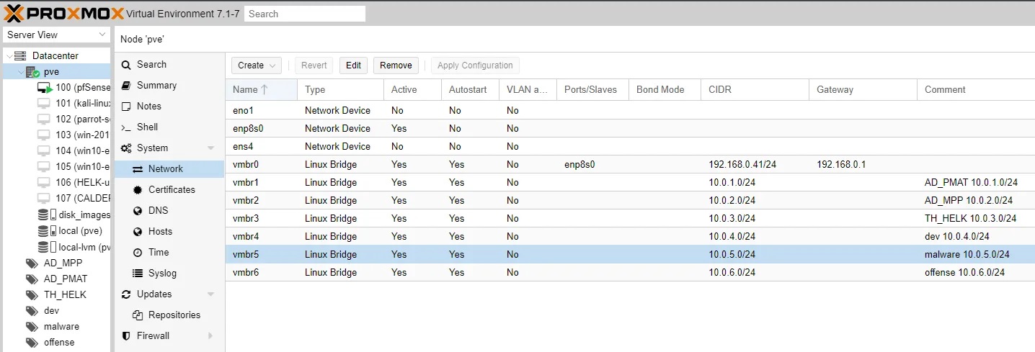Select the vmbr1 bridge row

click(x=630, y=182)
